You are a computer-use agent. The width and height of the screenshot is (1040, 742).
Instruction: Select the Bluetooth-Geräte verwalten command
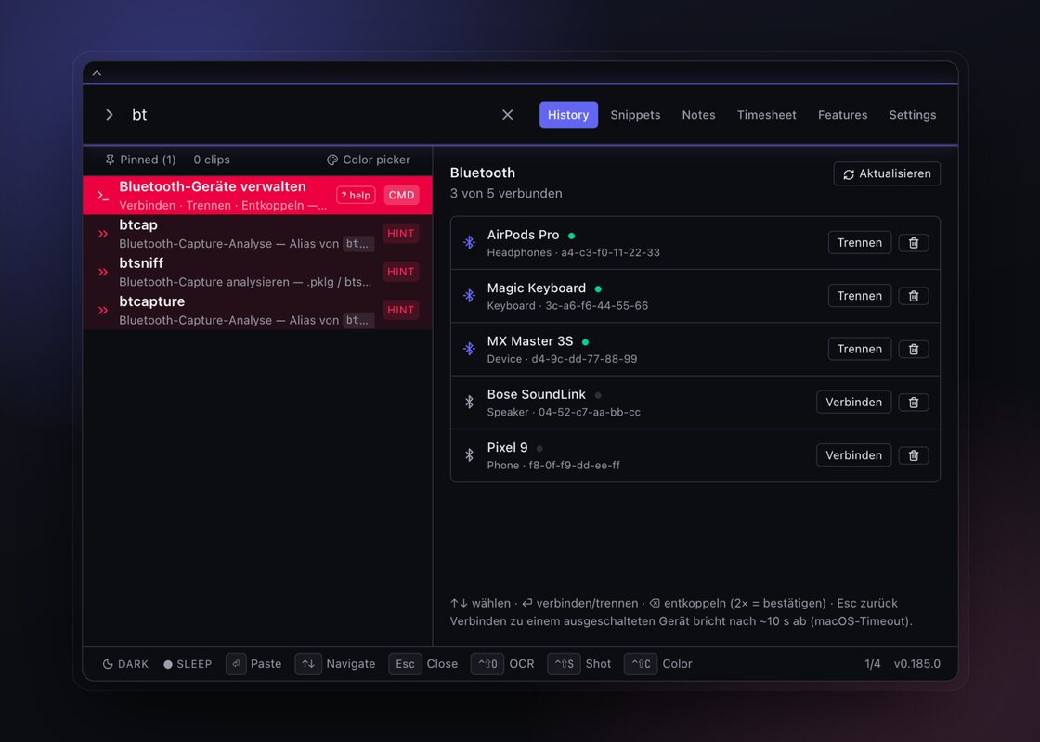[x=257, y=195]
